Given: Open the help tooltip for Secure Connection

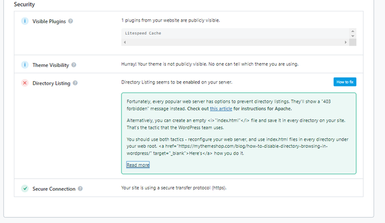Looking at the screenshot, I should pos(80,188).
